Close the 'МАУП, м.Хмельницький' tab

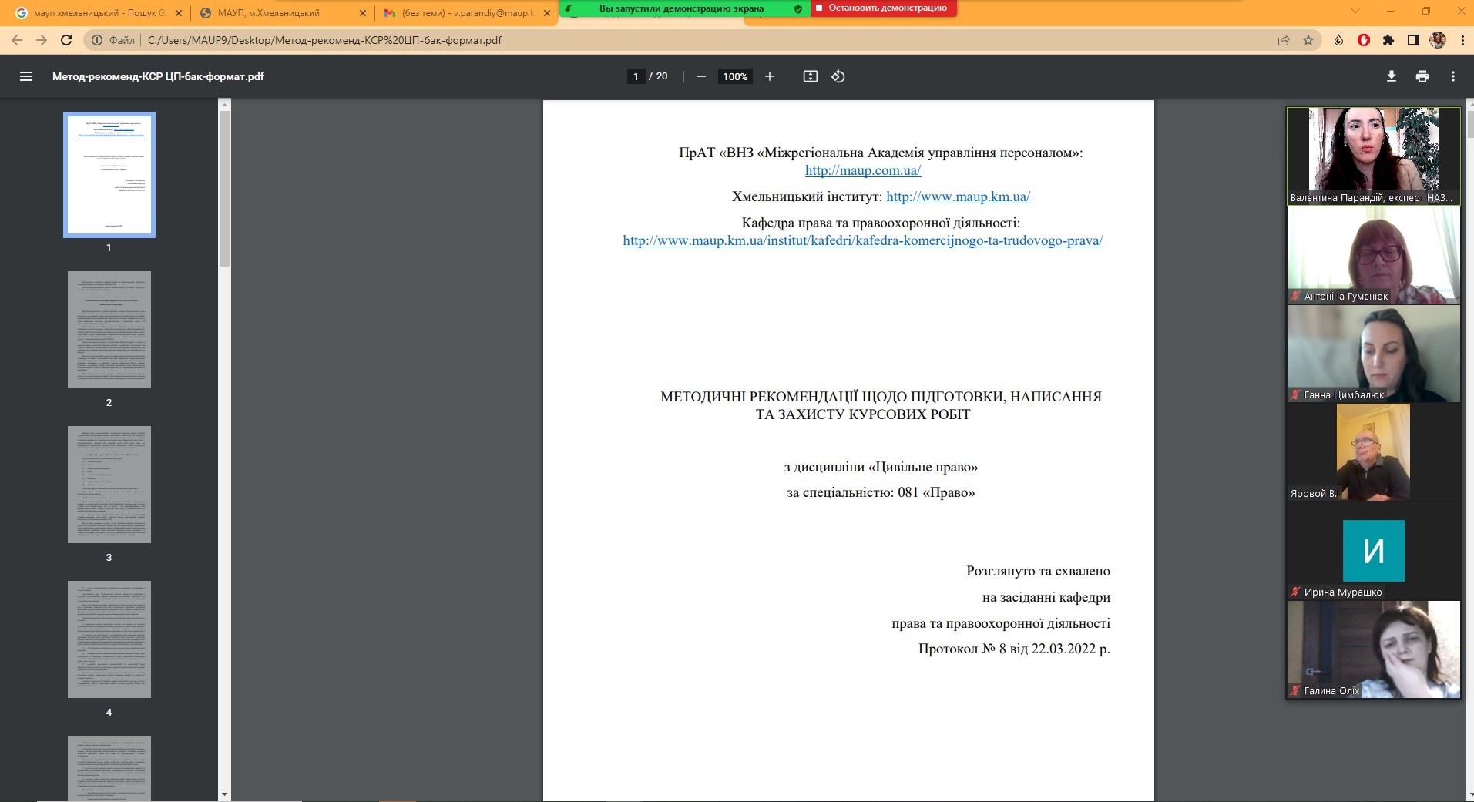coord(363,13)
